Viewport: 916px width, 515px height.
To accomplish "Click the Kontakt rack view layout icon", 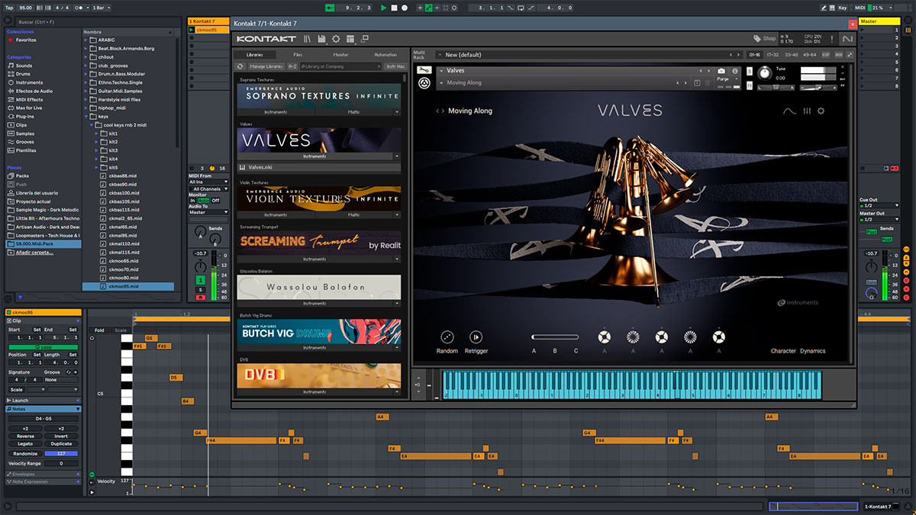I will [x=350, y=39].
